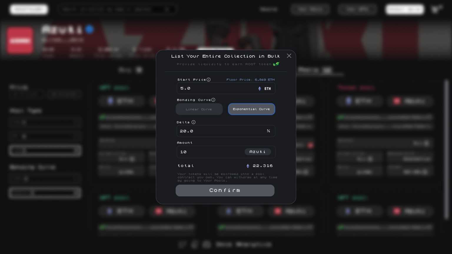Click the Ethereum diamond icon in Start Price field
Screen dimensions: 452x254
[260, 88]
